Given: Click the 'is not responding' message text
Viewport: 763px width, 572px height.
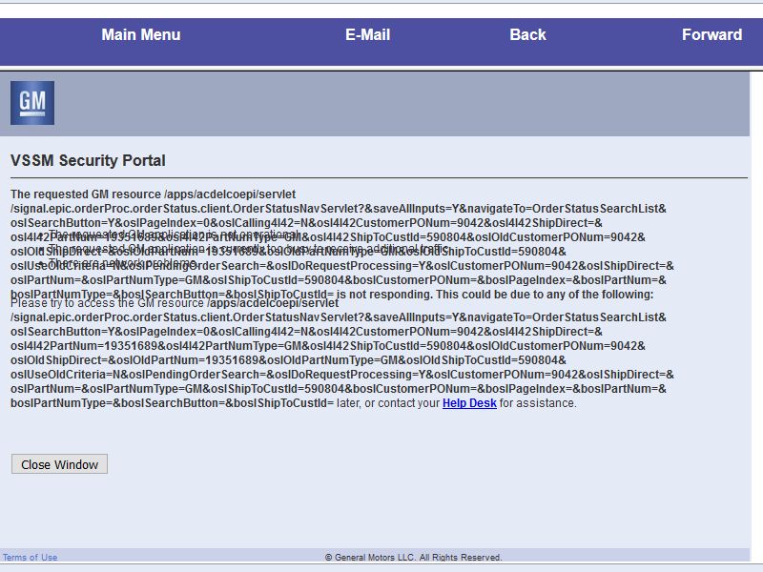Looking at the screenshot, I should 383,295.
